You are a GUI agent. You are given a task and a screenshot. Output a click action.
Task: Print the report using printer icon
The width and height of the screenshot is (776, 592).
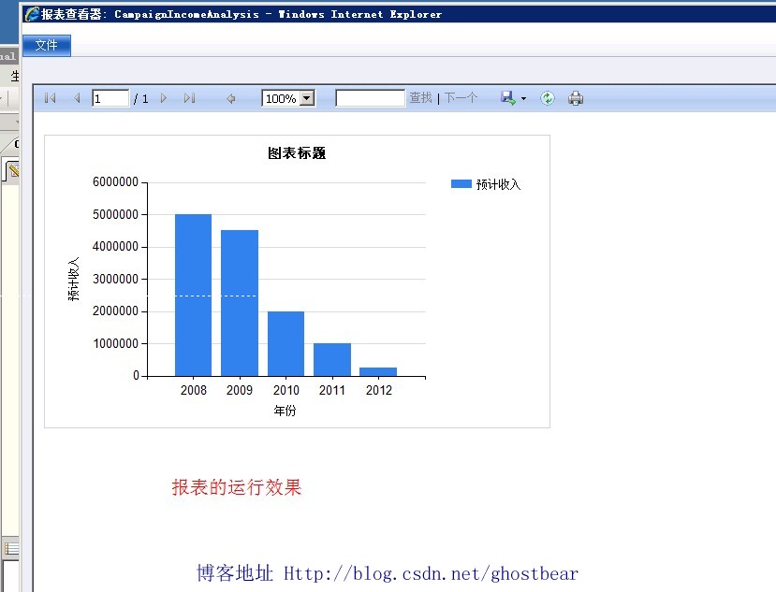coord(576,98)
